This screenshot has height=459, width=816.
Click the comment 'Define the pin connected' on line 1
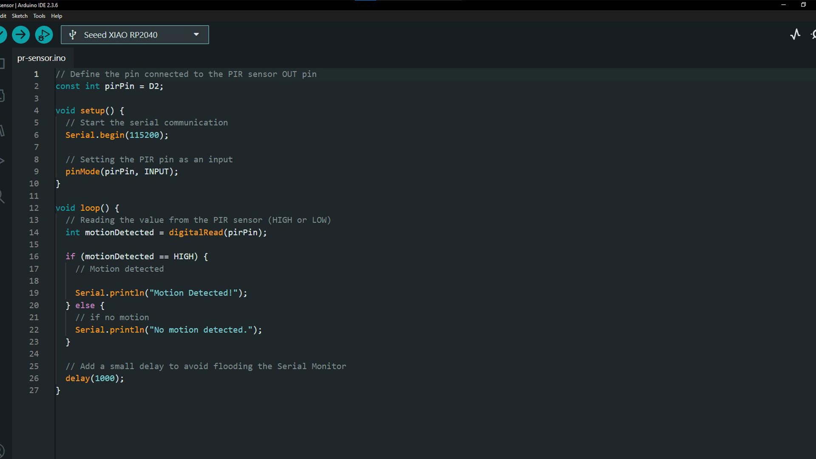[x=129, y=74]
